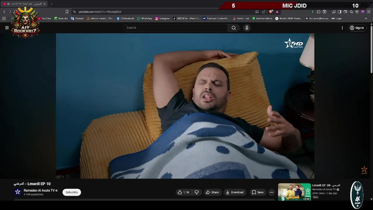Open YouTube guide hamburger menu
Viewport: 373px width, 210px height.
click(7, 28)
